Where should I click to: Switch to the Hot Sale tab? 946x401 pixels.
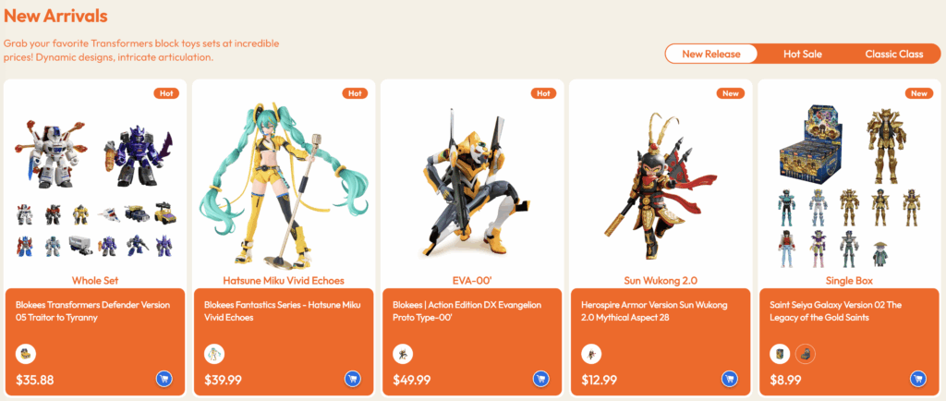pos(803,54)
